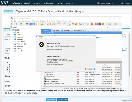Image resolution: width=132 pixels, height=102 pixels.
Task: Click the Redo arrow icon
Action: coord(64,24)
